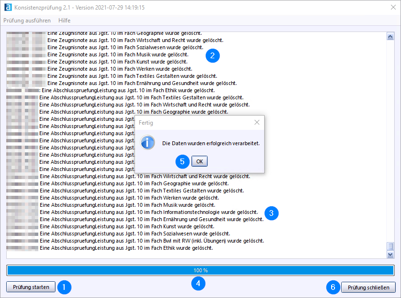401x298 pixels.
Task: Select the Zeugnisnote line for Ernährung und Gesundheit
Action: (142, 83)
